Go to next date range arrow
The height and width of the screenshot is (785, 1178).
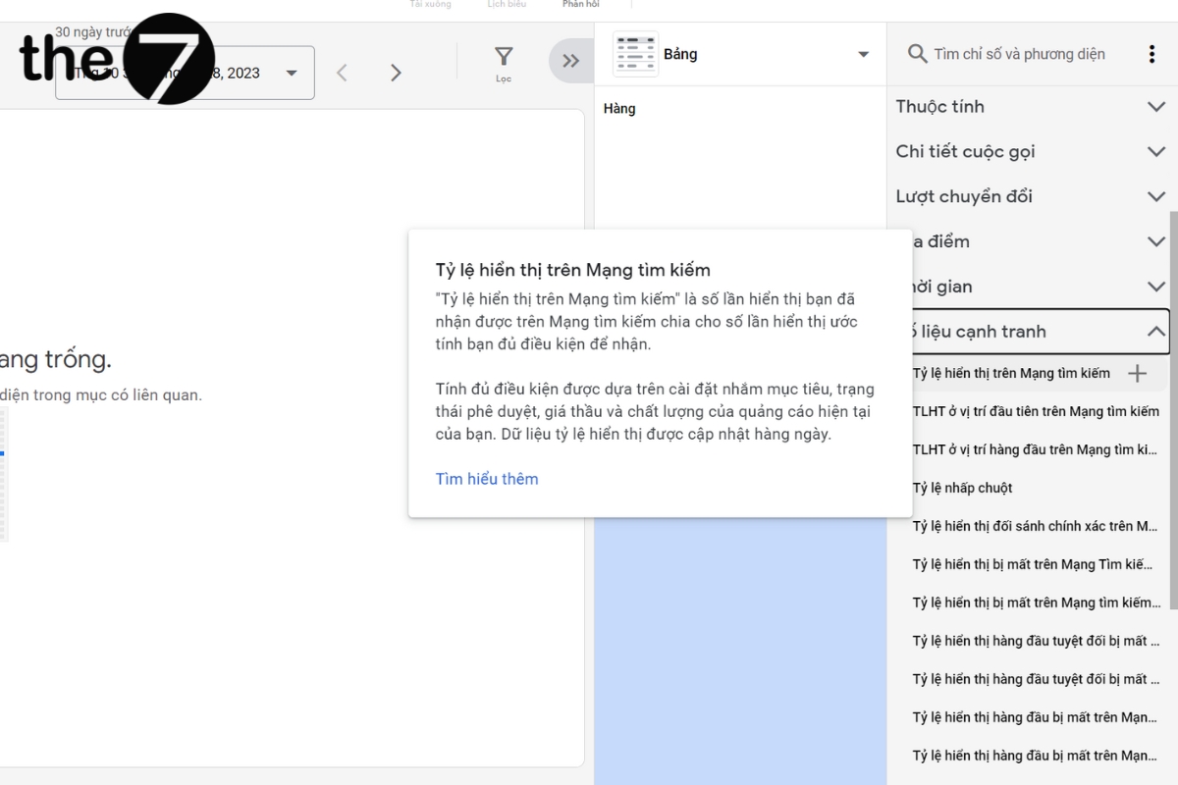396,73
